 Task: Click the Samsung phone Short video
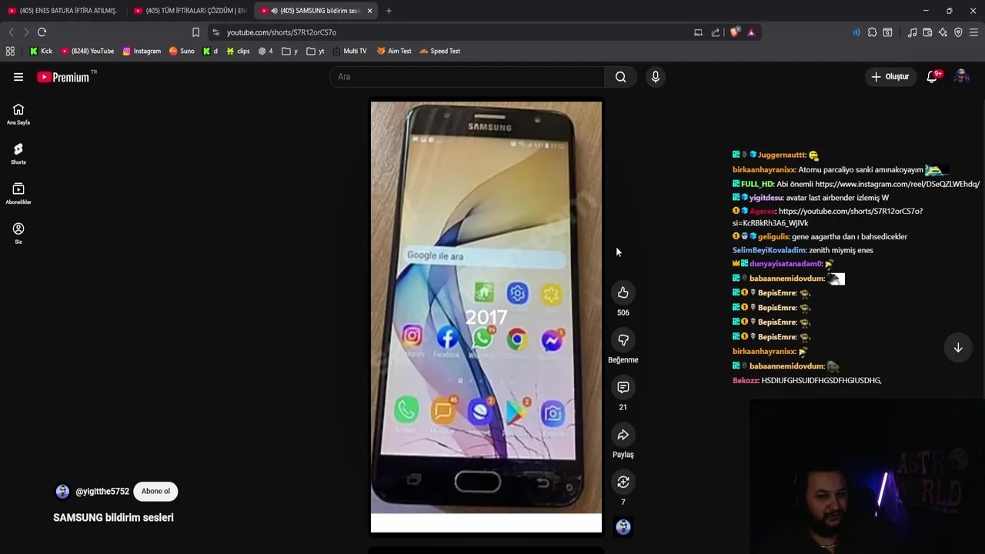(x=486, y=316)
